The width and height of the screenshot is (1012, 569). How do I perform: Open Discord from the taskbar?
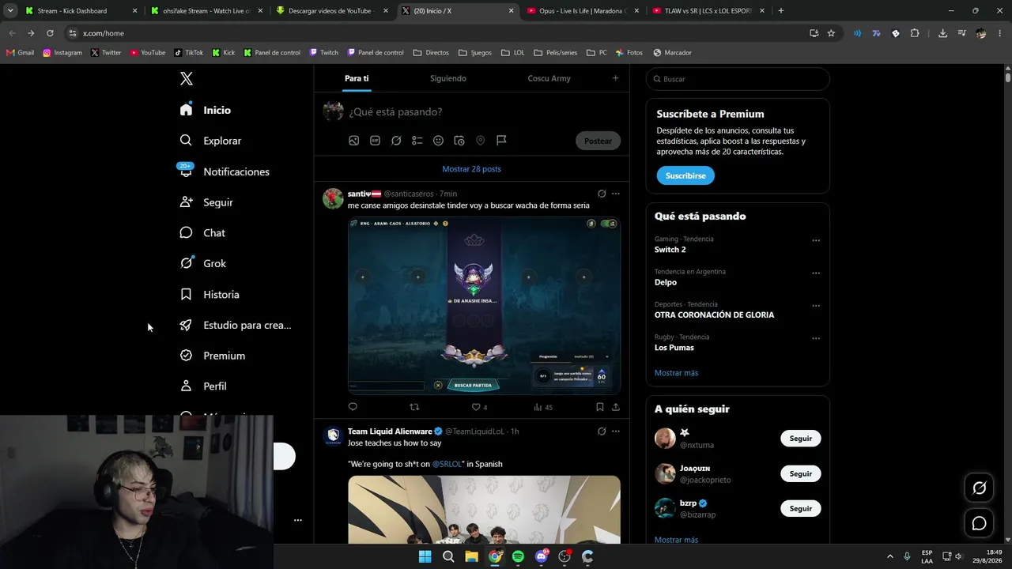pyautogui.click(x=542, y=556)
